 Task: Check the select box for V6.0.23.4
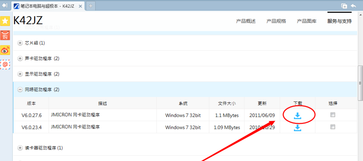coord(333,127)
